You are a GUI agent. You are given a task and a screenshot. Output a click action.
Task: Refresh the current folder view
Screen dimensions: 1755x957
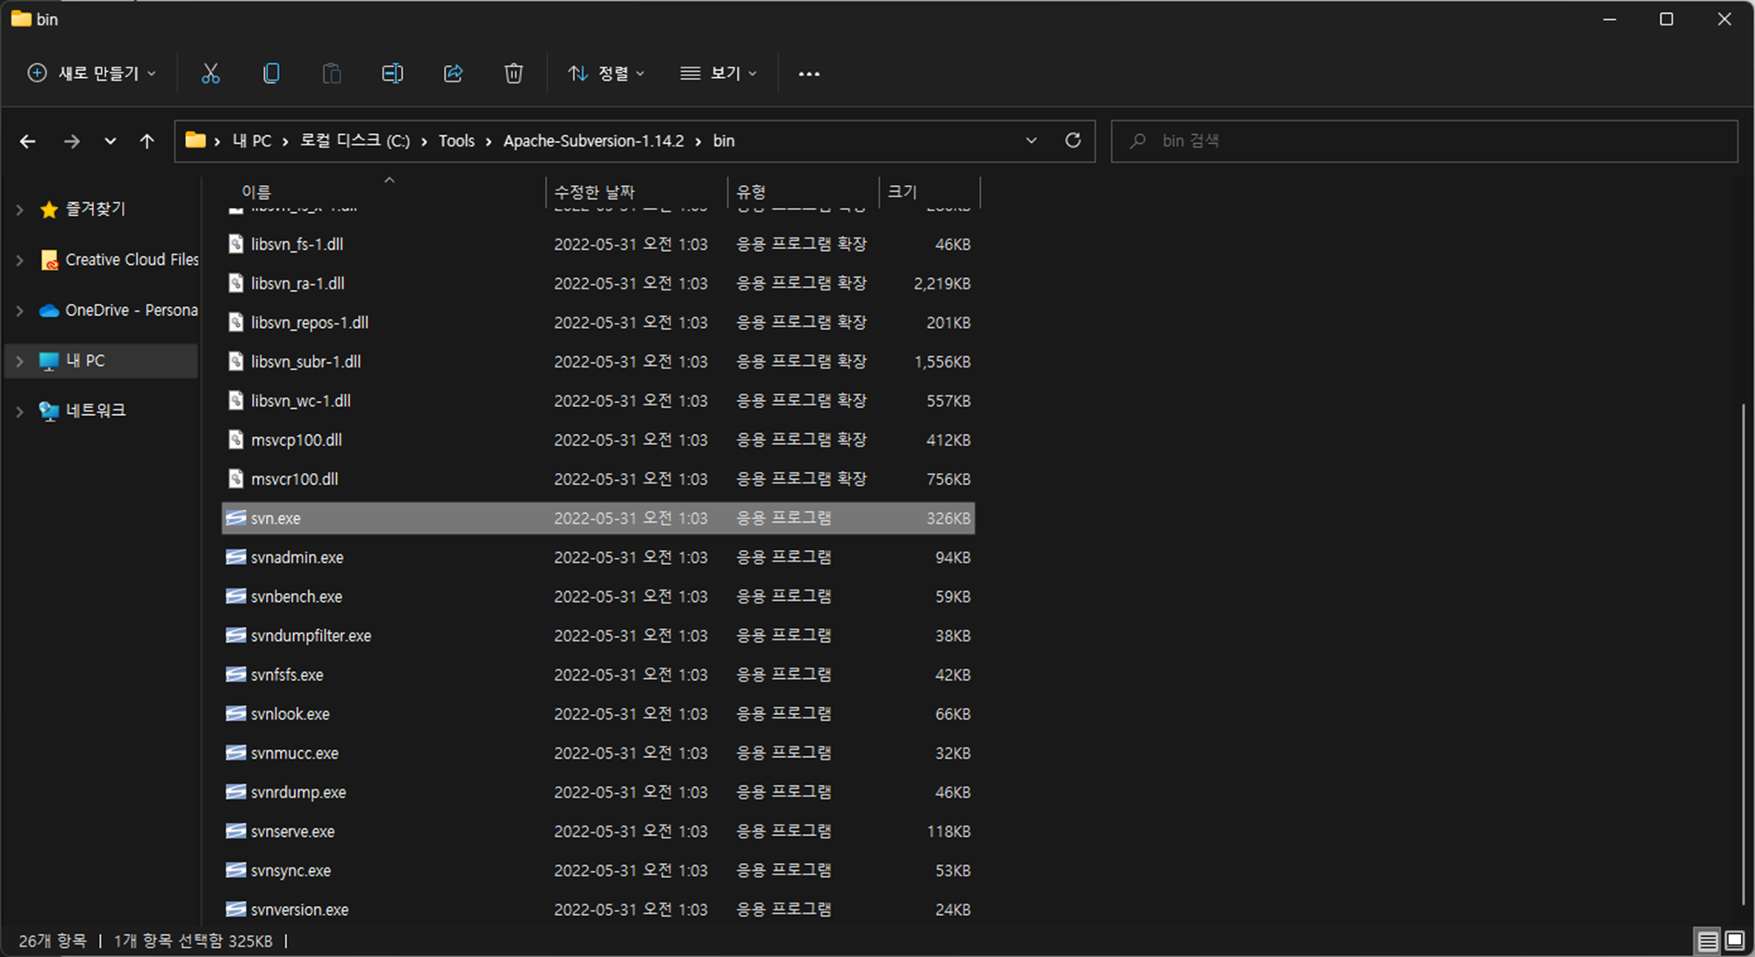[1072, 140]
